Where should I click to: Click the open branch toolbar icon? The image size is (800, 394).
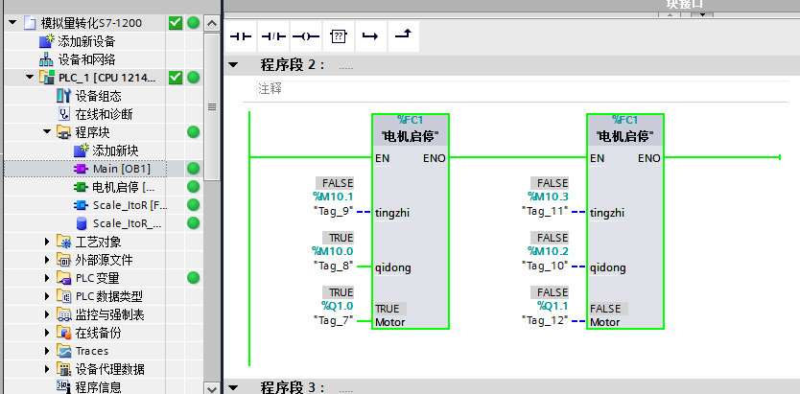click(x=369, y=36)
